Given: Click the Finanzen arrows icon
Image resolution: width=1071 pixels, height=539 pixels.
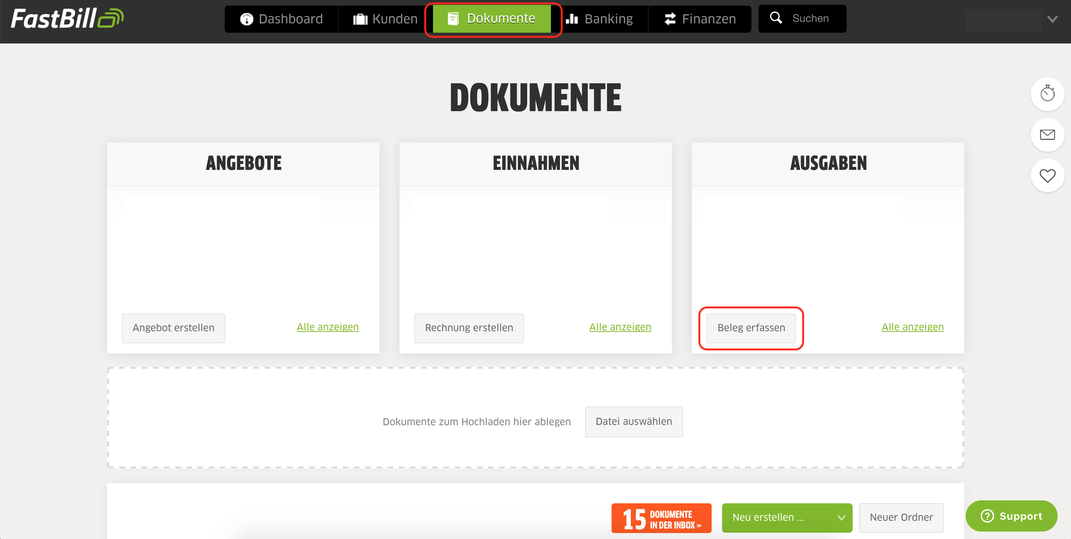Looking at the screenshot, I should (x=670, y=19).
